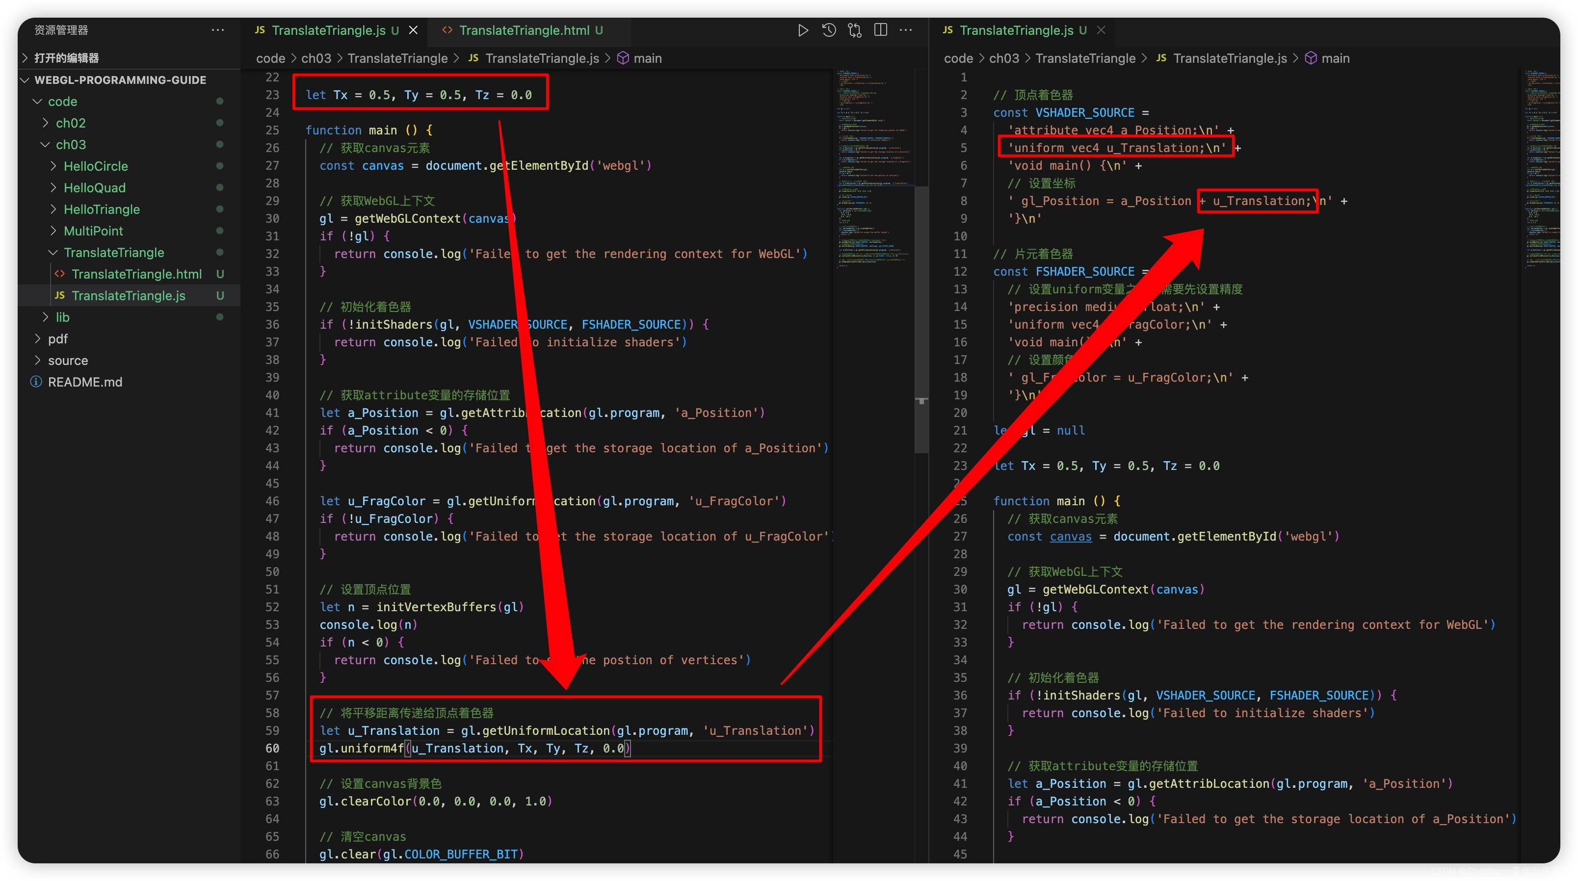
Task: Open the file timeline history icon
Action: 829,30
